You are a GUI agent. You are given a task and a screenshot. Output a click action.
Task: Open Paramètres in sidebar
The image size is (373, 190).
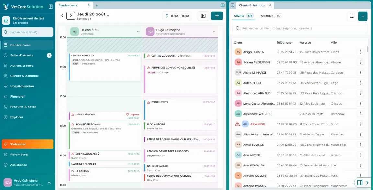(x=28, y=155)
